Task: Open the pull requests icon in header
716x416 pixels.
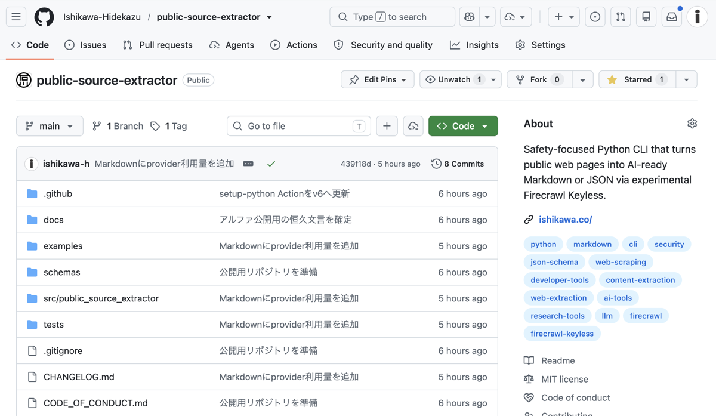Action: (621, 17)
